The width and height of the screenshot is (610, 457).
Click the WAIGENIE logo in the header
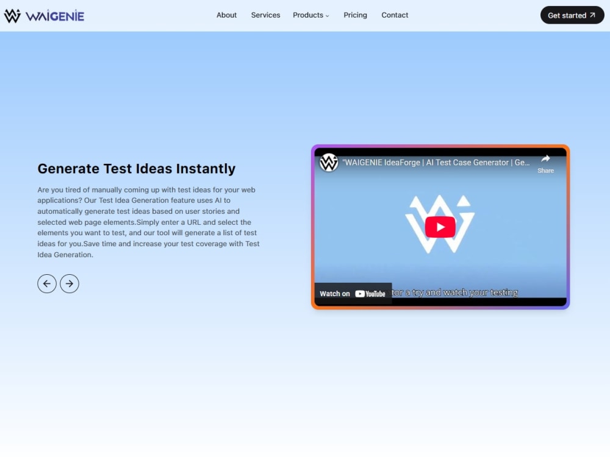[44, 16]
